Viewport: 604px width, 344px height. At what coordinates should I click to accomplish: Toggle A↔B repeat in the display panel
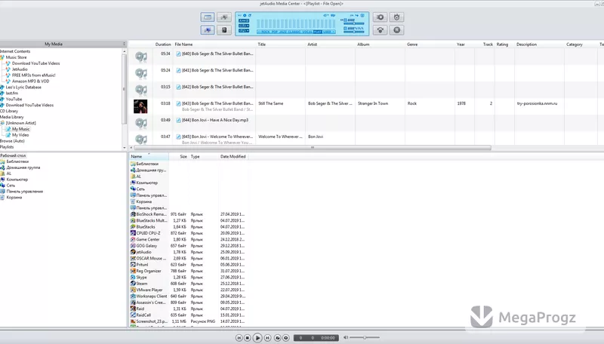click(x=244, y=20)
